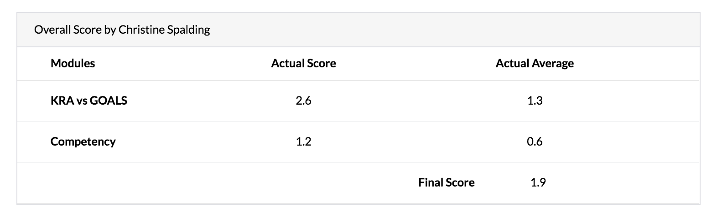Click the Actual Score column header
717x222 pixels.
(303, 63)
